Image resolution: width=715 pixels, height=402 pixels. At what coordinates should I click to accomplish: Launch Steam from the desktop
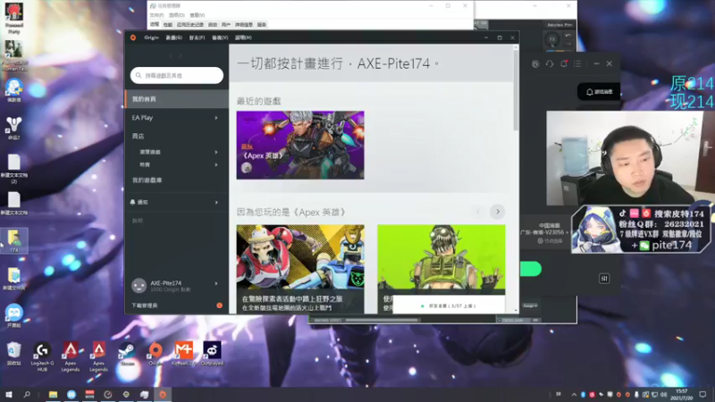[x=127, y=354]
